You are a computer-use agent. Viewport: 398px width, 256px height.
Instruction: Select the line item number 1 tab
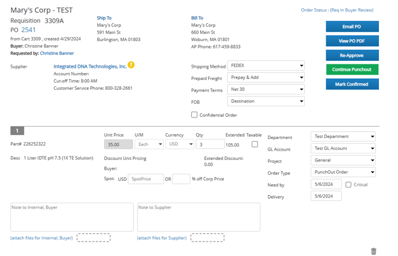click(x=17, y=131)
